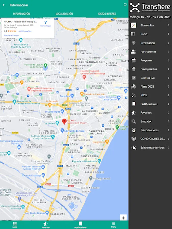Switch to the LOCALIZACIÓN tab
Screen dimensions: 172x229
coord(64,14)
